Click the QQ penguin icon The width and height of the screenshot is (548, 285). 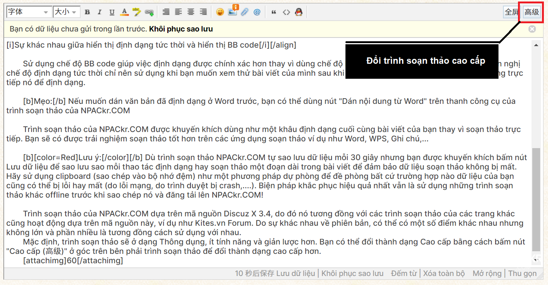point(299,12)
